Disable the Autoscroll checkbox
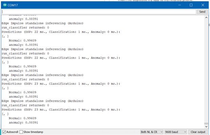 tap(4, 132)
